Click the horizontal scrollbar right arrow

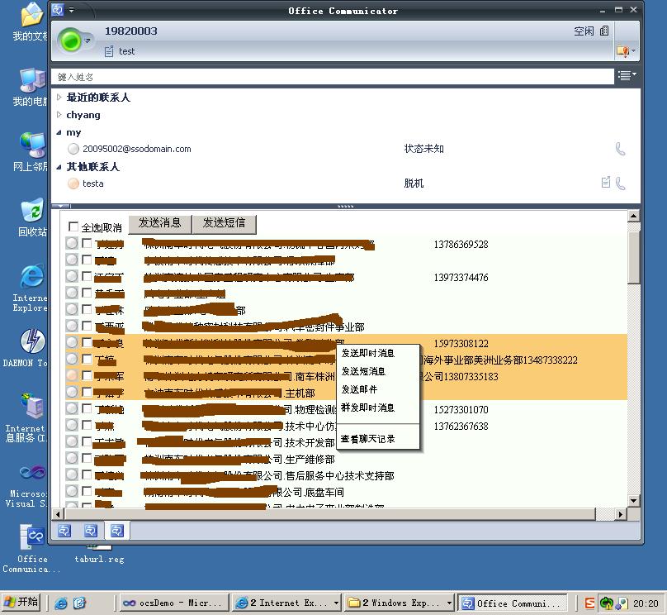coord(621,514)
